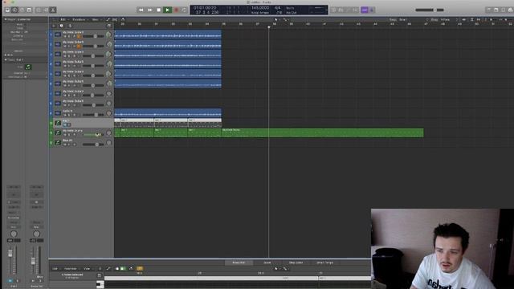Screen dimensions: 514x289
Task: Toggle orange input monitoring on track 2
Action: pyautogui.click(x=79, y=47)
